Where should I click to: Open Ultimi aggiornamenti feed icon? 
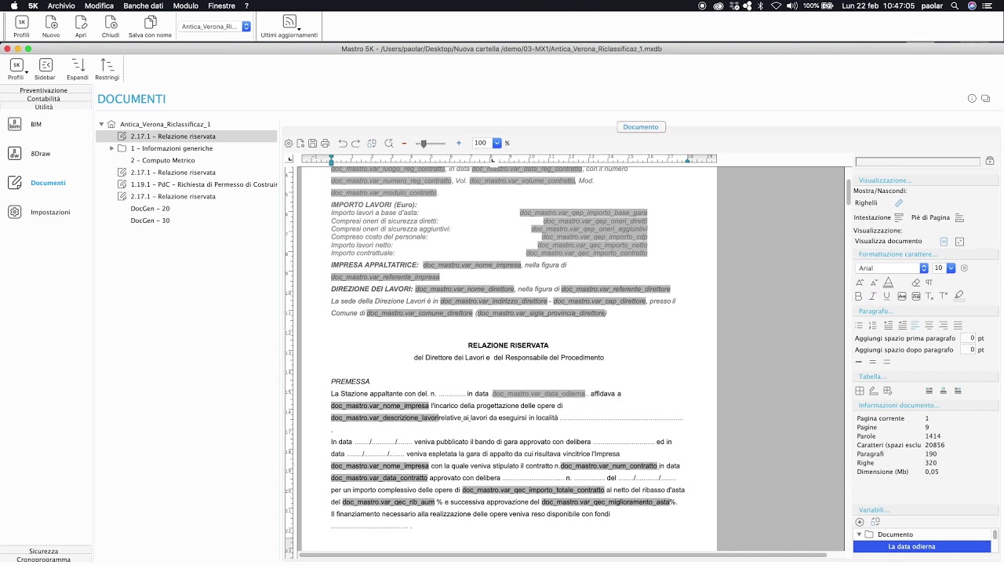pos(289,22)
